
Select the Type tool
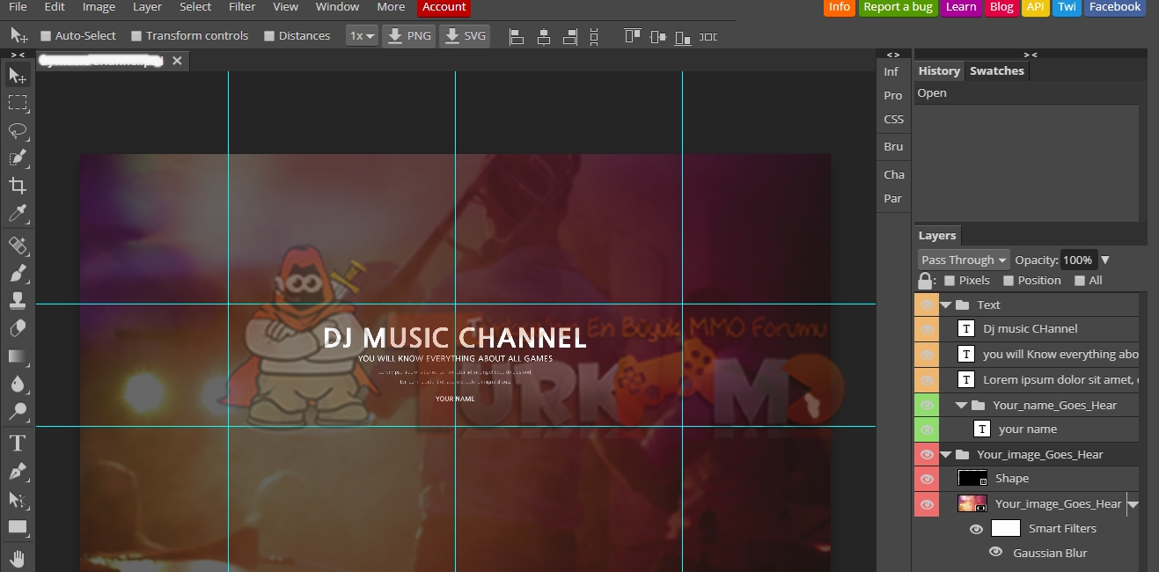point(18,443)
